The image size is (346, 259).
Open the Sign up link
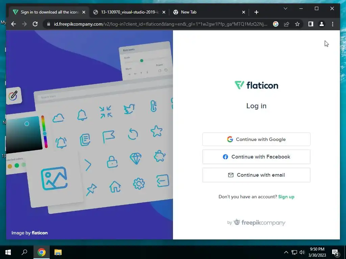tap(286, 197)
